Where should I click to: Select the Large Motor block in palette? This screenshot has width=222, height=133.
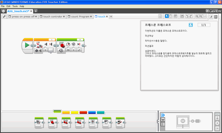(x=52, y=122)
